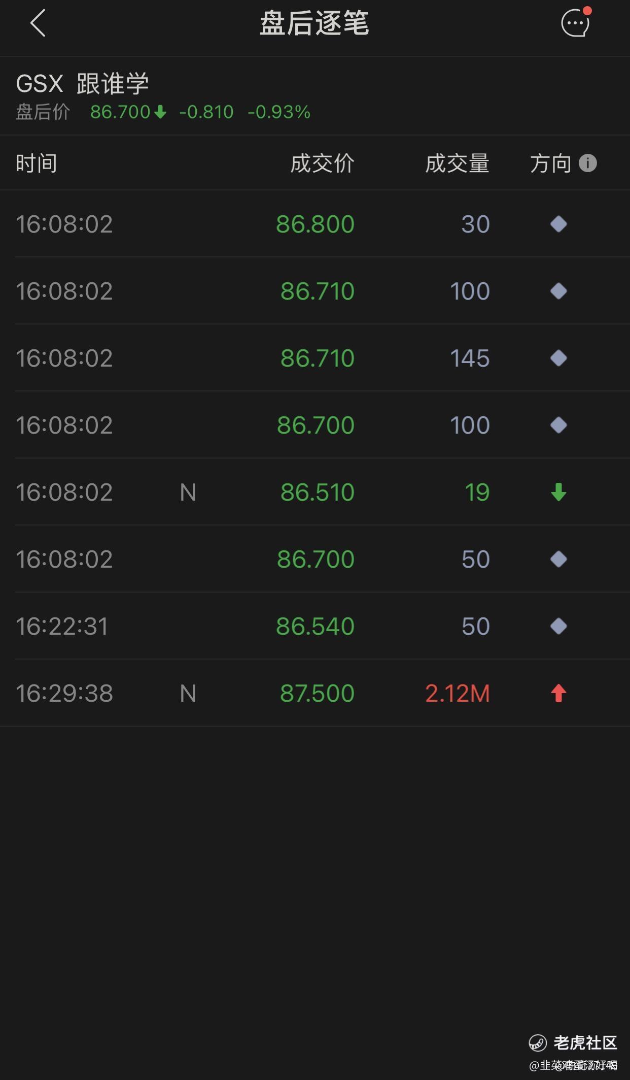Tap the 老虎社区 logo watermark
The image size is (630, 1080).
573,1042
